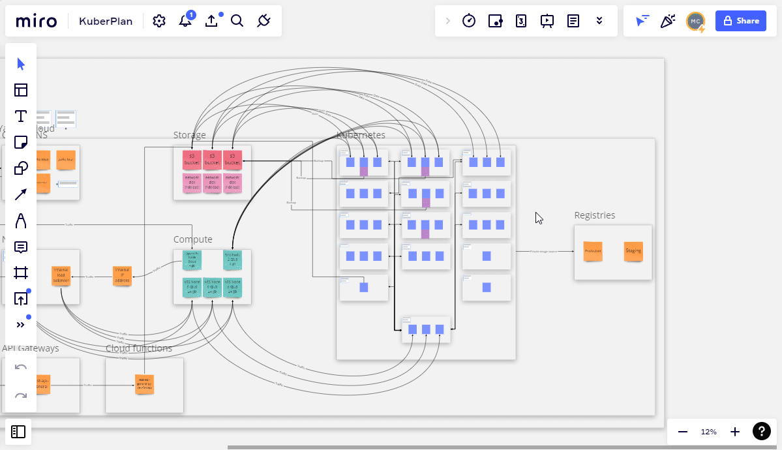Click the miro logo
This screenshot has width=782, height=450.
tap(37, 21)
